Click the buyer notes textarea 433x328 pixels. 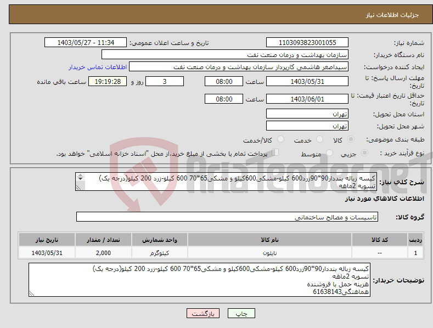[x=199, y=280]
